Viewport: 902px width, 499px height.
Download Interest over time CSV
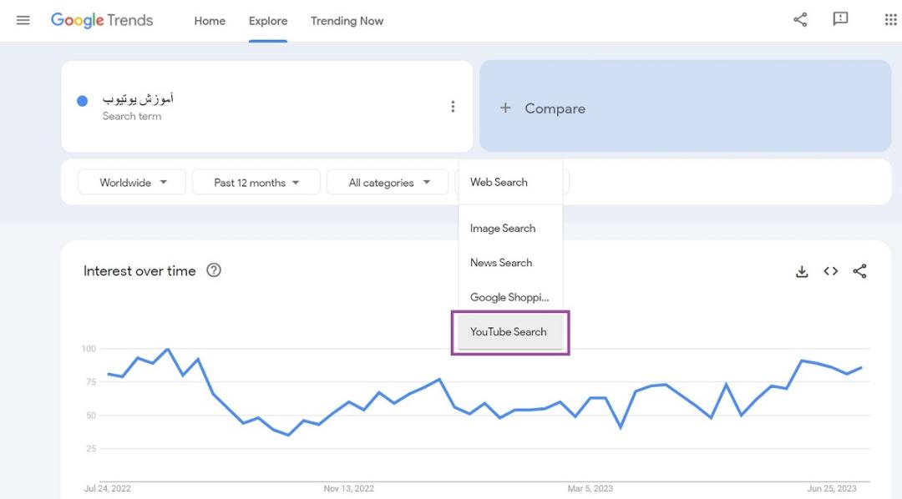pyautogui.click(x=802, y=271)
